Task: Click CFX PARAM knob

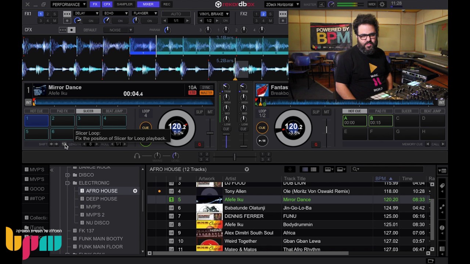Action: tap(167, 30)
